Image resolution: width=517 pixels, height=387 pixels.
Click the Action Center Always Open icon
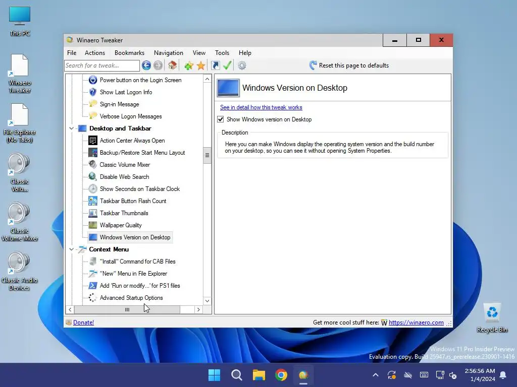(x=93, y=141)
